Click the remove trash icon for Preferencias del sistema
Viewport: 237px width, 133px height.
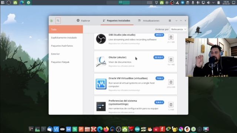[x=171, y=105]
